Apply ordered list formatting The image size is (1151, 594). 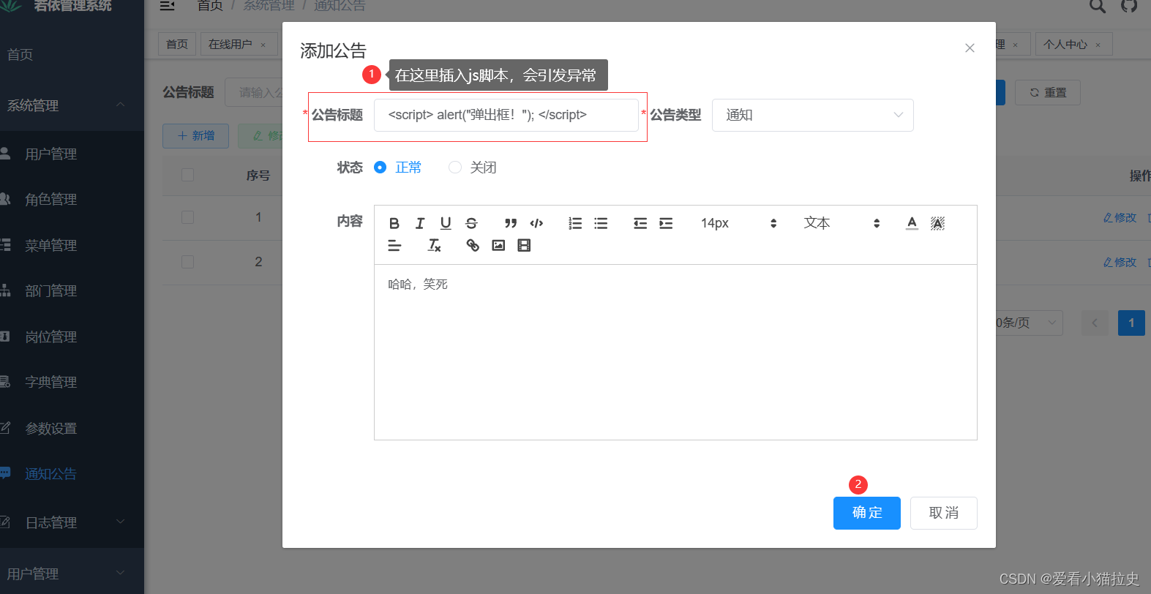coord(575,223)
